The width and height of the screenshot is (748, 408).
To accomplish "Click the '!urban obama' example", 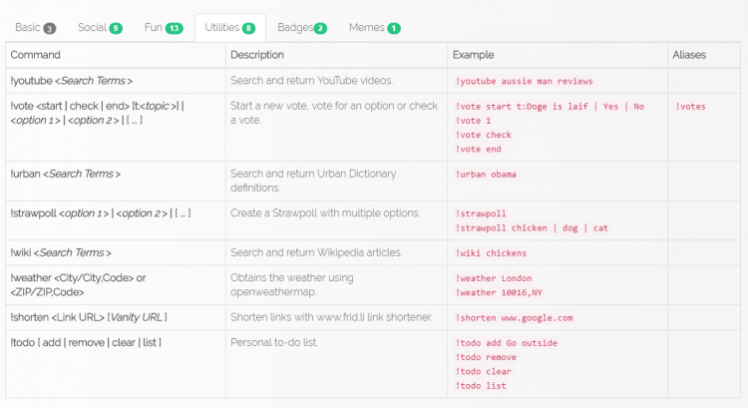I will point(486,175).
